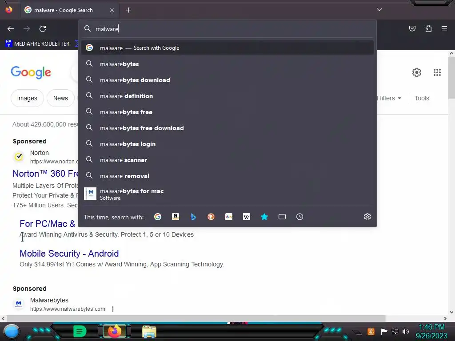Pick the plain malwarebytes suggestion
This screenshot has width=455, height=341.
[227, 64]
